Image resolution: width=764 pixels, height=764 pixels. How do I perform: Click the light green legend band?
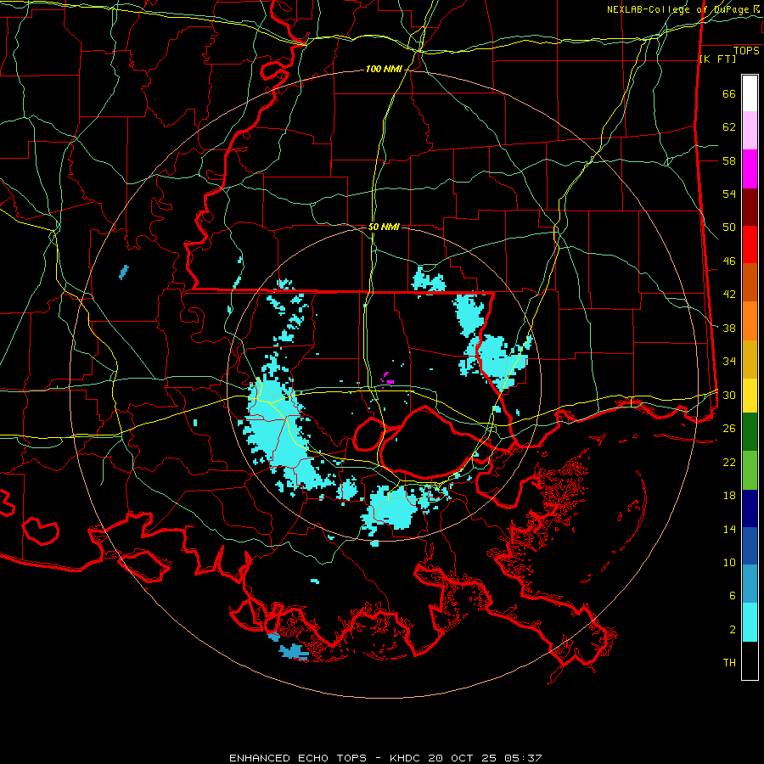pyautogui.click(x=750, y=469)
